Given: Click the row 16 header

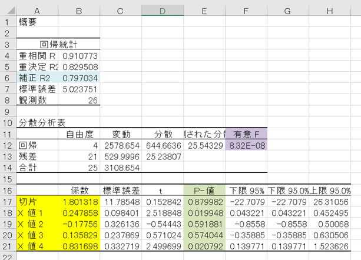Looking at the screenshot, I should (x=8, y=191).
